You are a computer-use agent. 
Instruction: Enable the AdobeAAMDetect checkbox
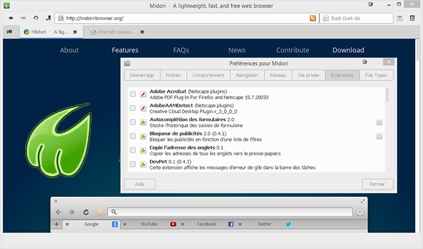[x=133, y=108]
